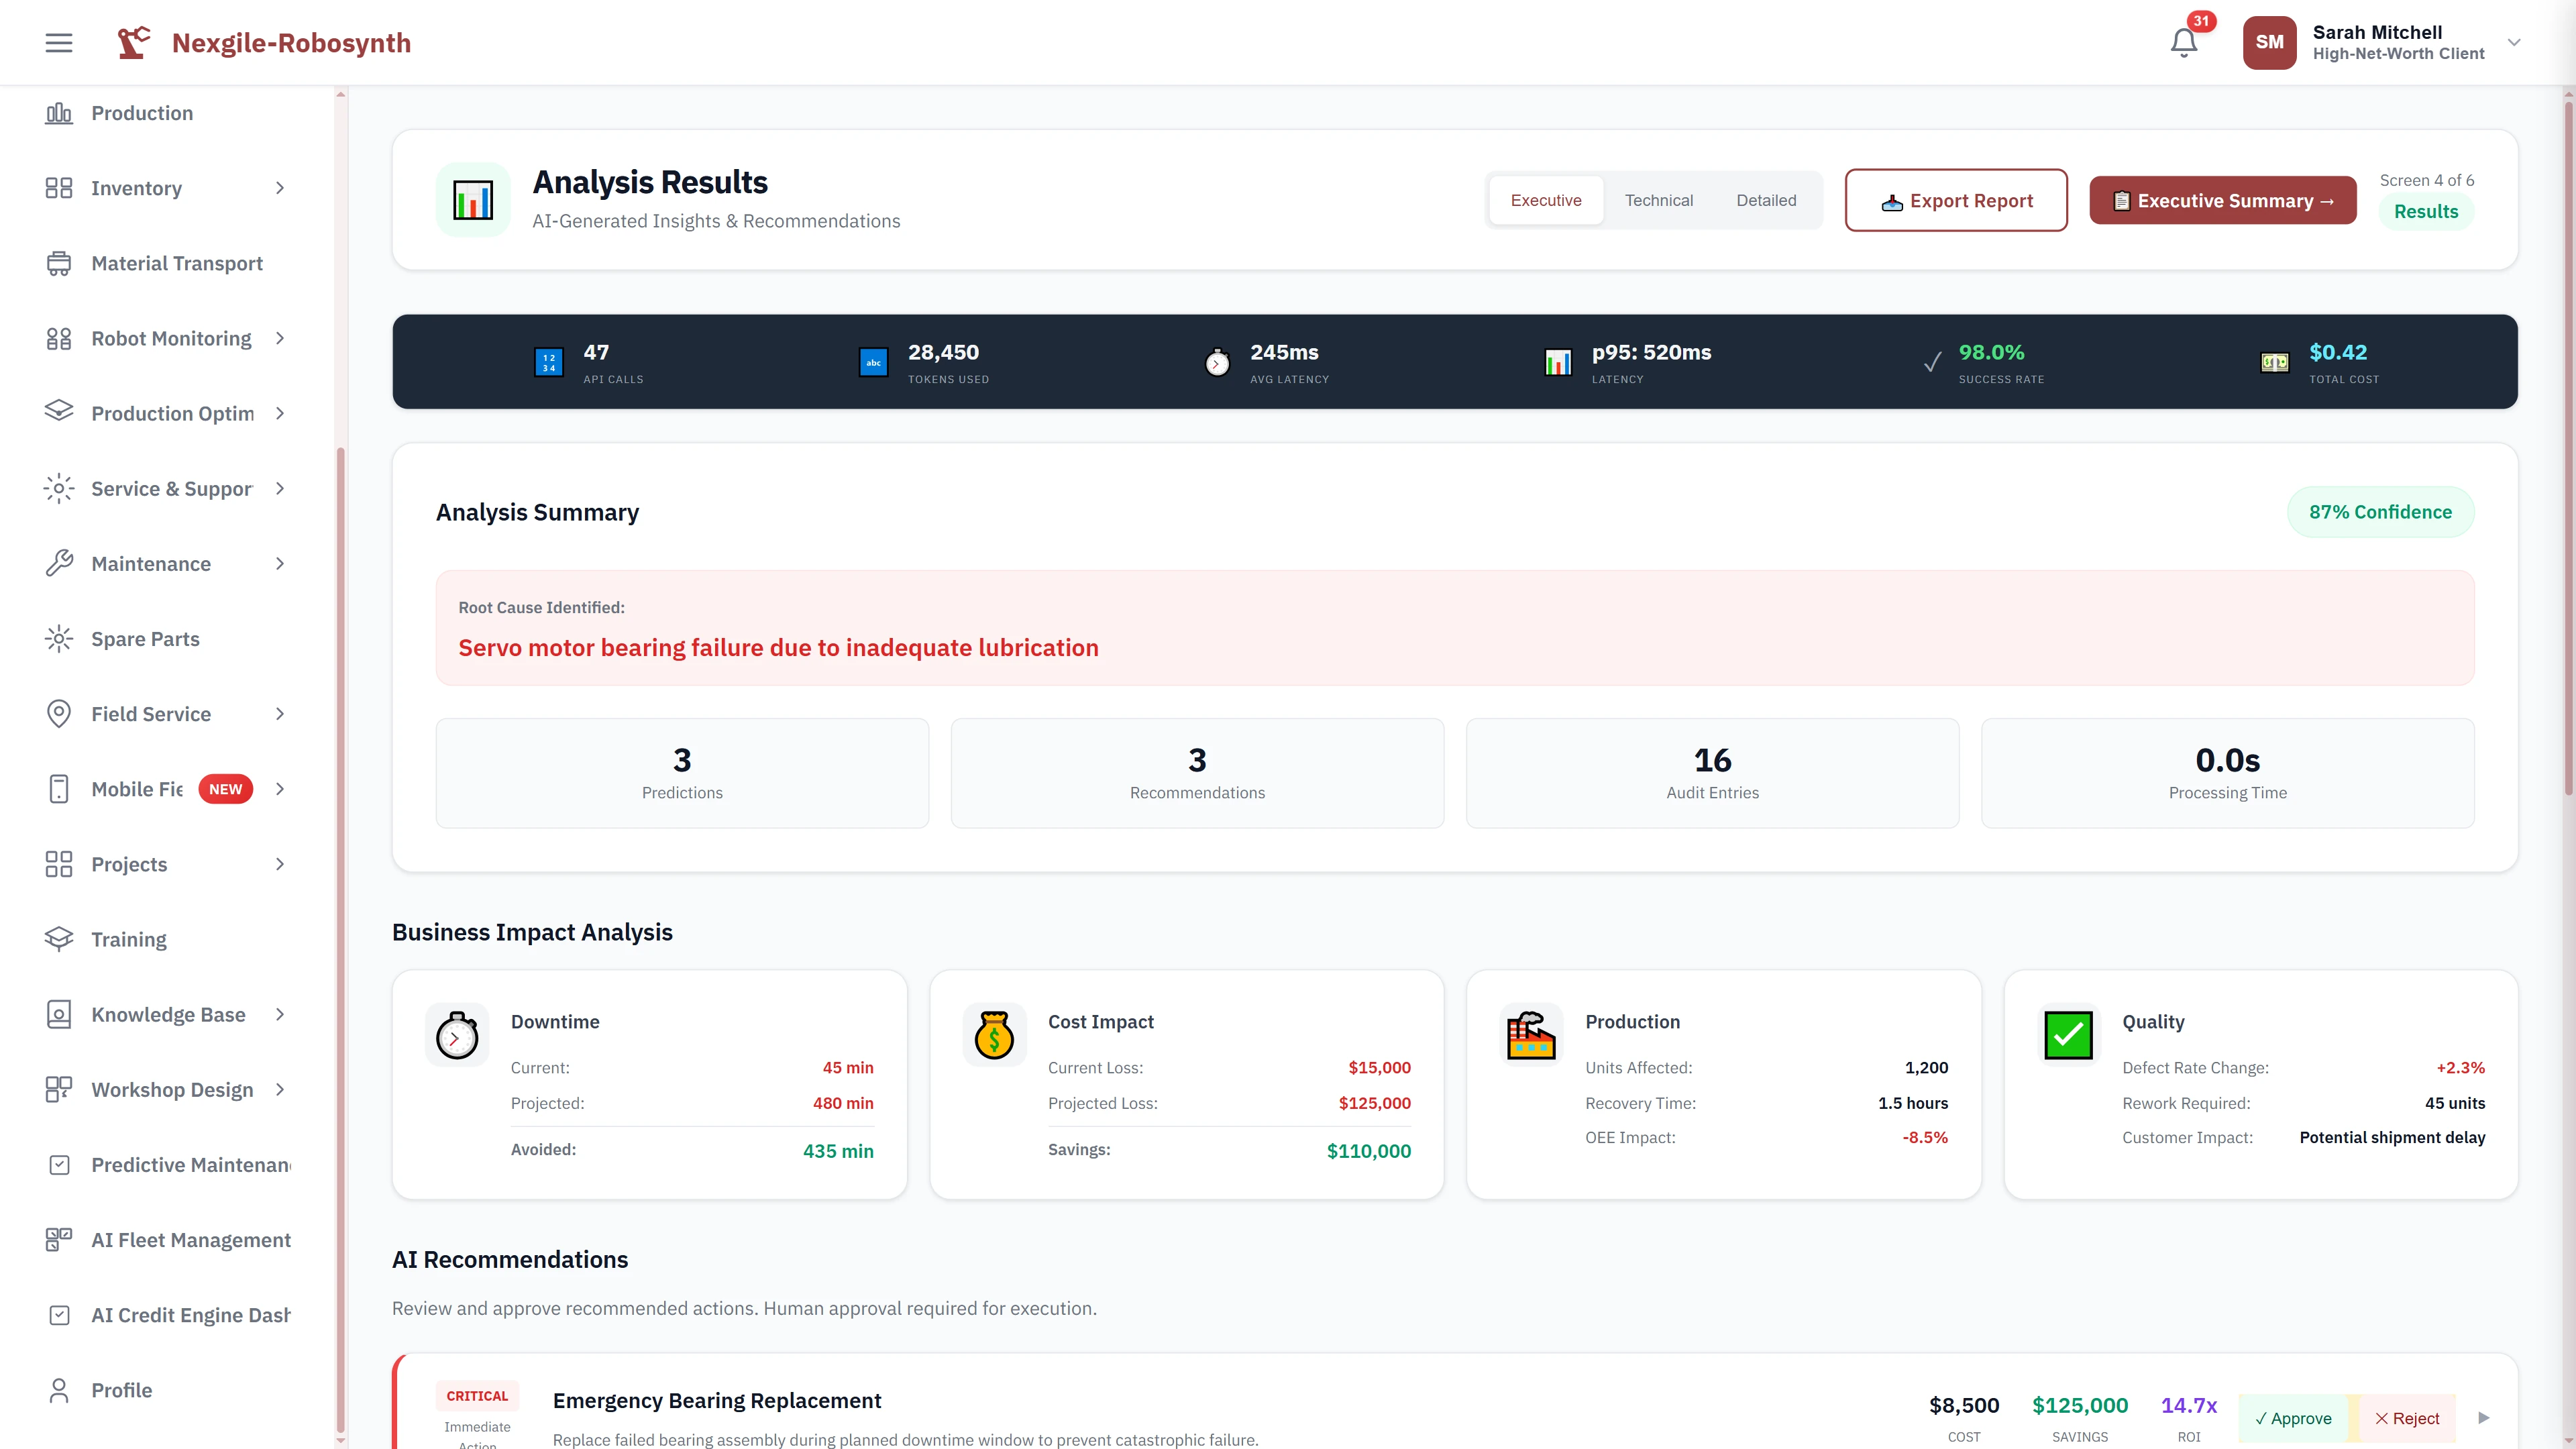Open the account menu chevron next to Sarah Mitchell
The width and height of the screenshot is (2576, 1449).
[2513, 42]
